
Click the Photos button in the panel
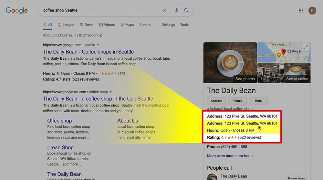237,101
